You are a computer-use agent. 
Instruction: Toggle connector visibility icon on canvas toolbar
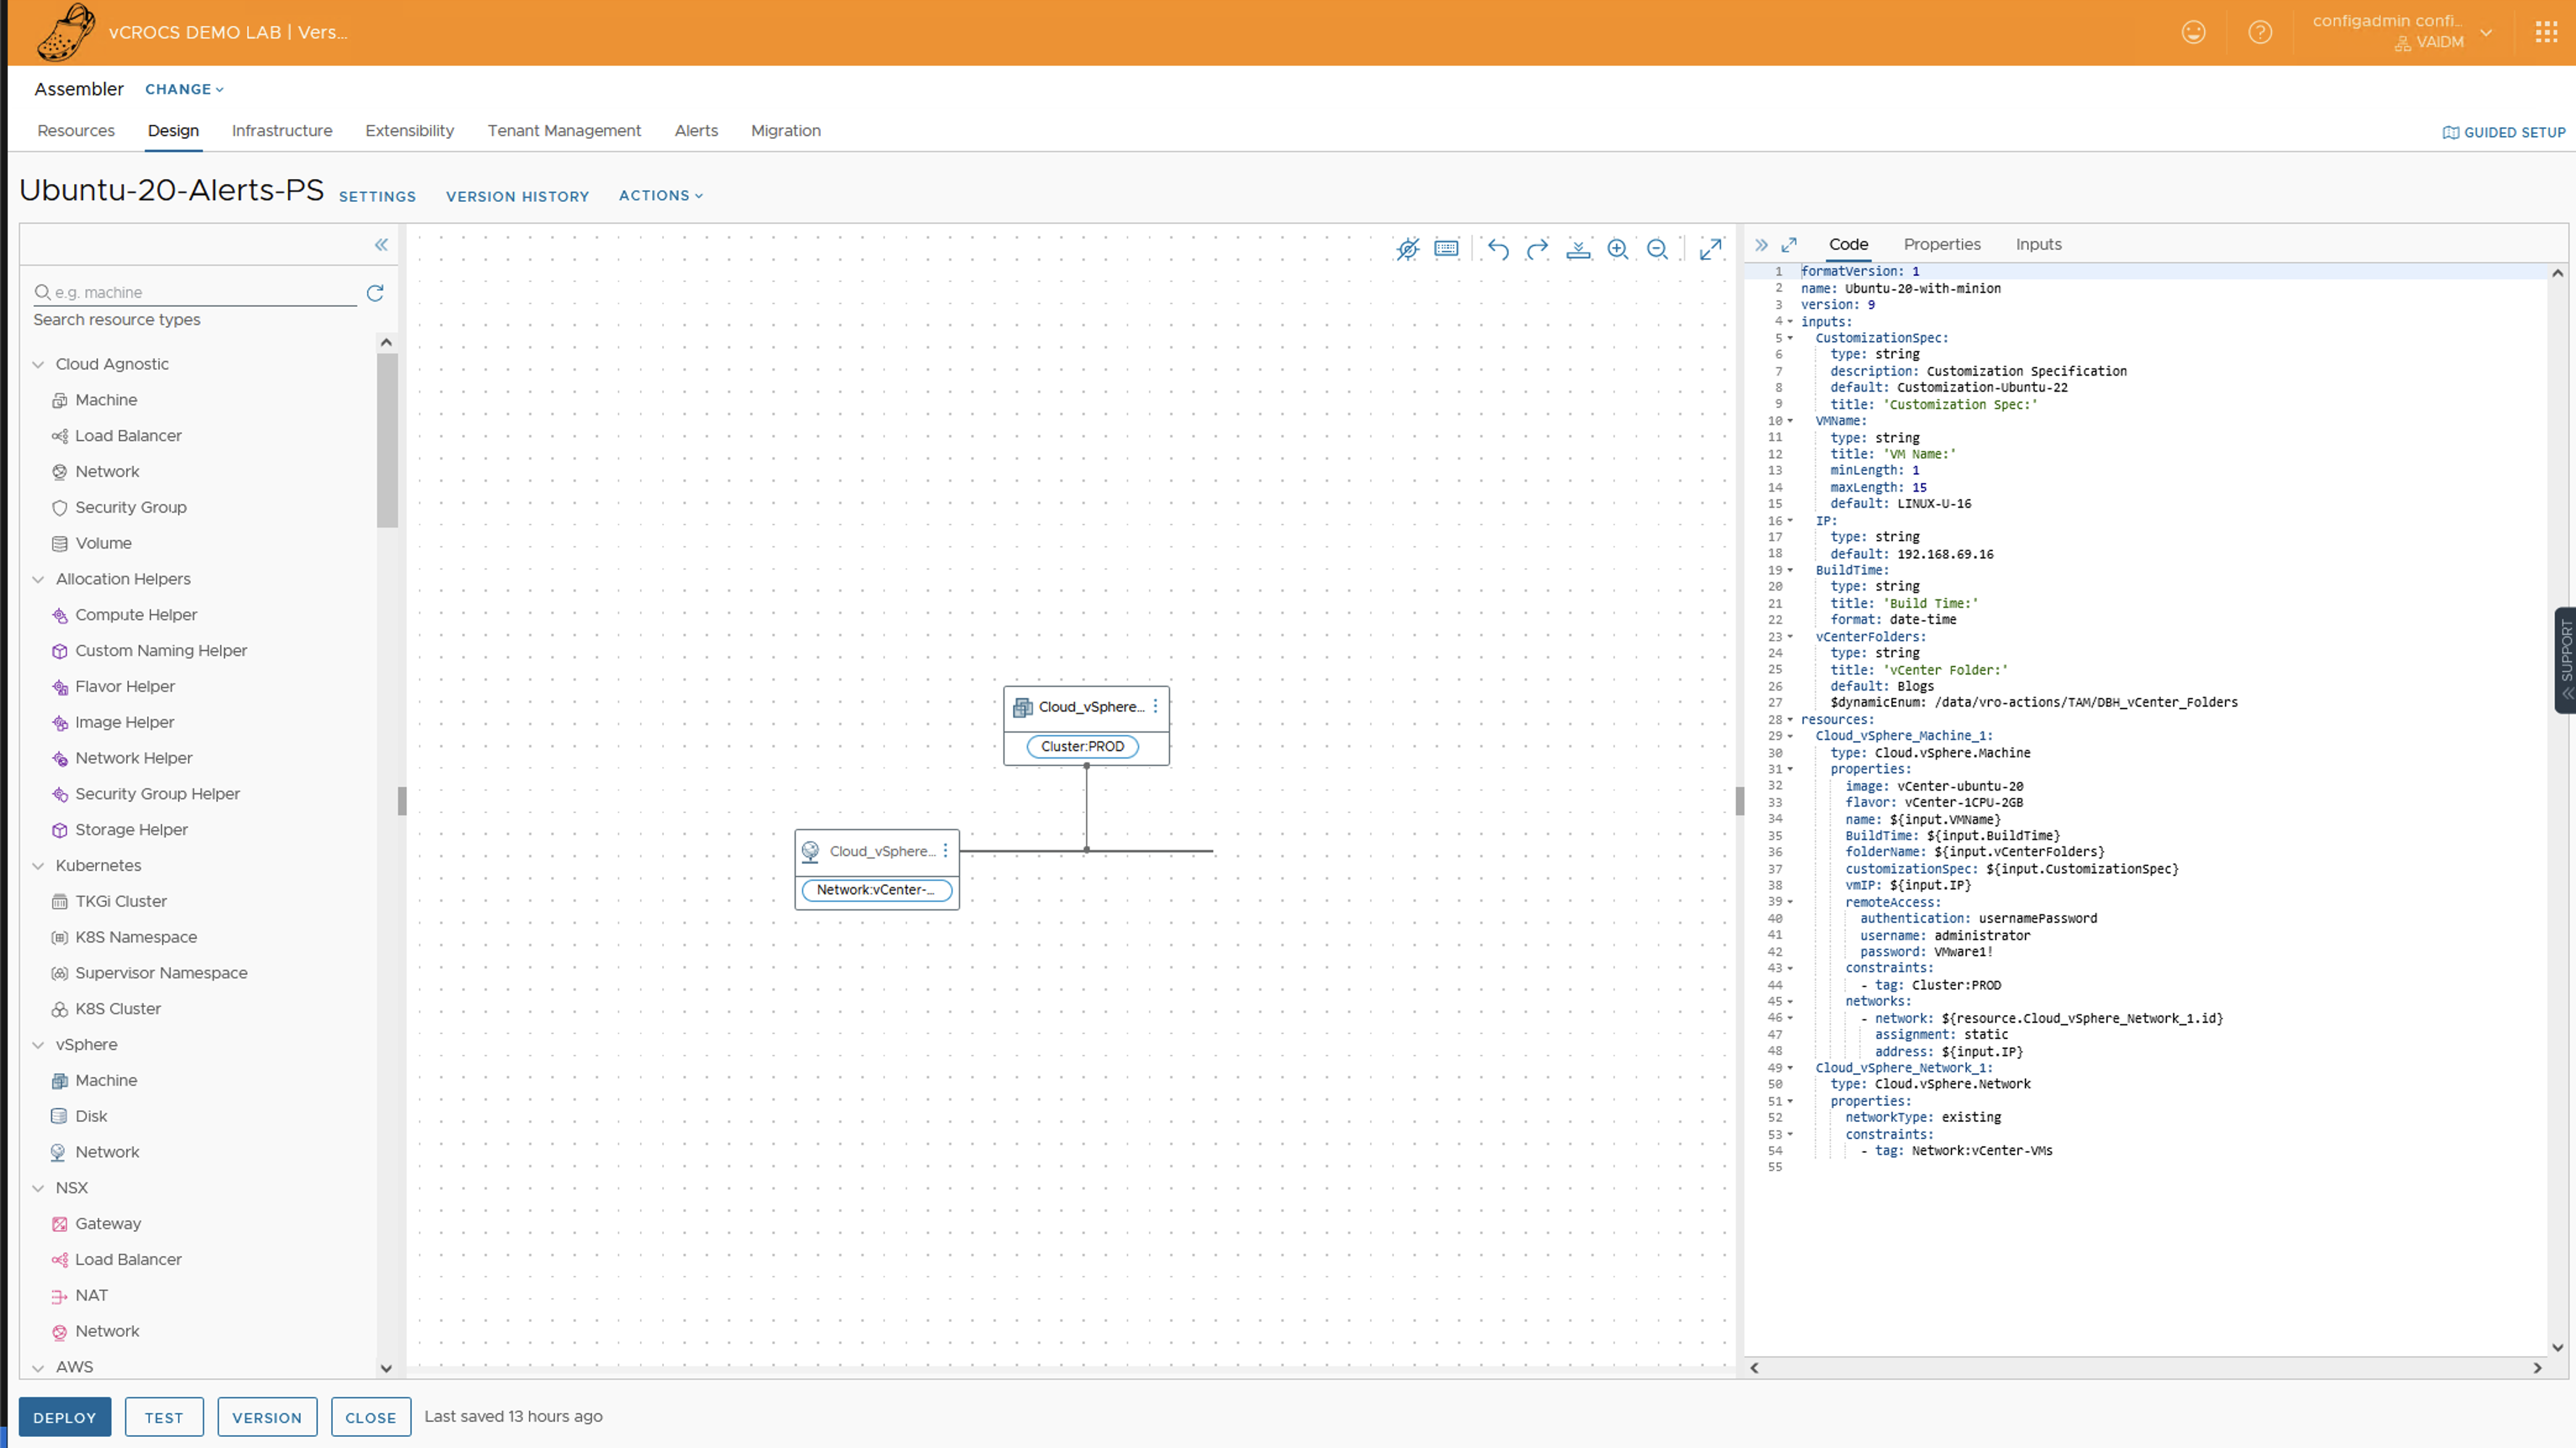click(x=1407, y=249)
